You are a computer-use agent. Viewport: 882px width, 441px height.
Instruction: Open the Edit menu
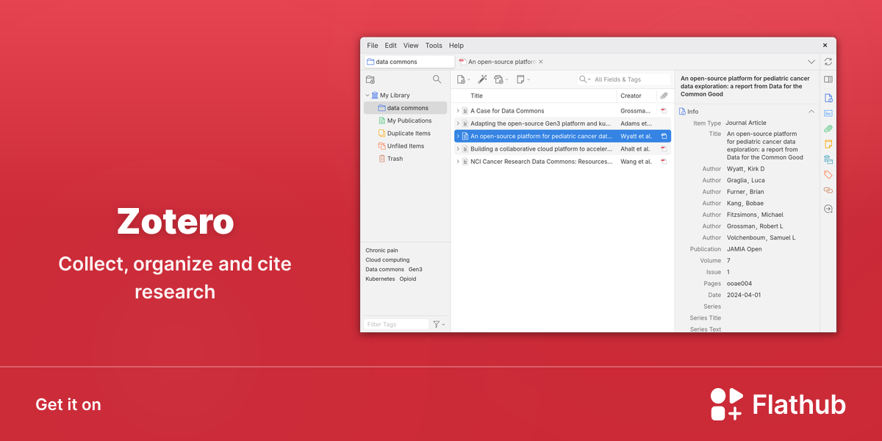(x=391, y=46)
